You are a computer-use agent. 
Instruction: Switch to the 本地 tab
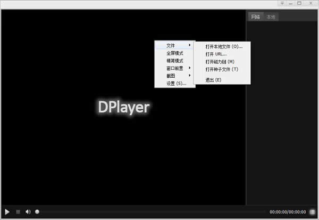271,17
